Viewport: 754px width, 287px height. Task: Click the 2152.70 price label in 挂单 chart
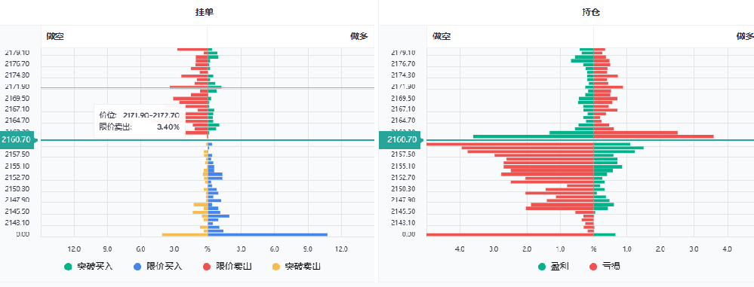(x=17, y=178)
